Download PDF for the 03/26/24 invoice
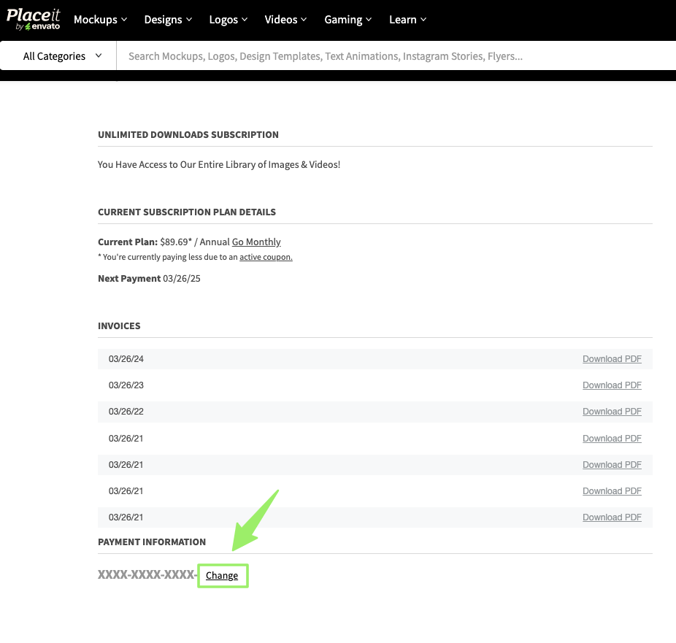Viewport: 676px width, 643px height. (x=612, y=359)
